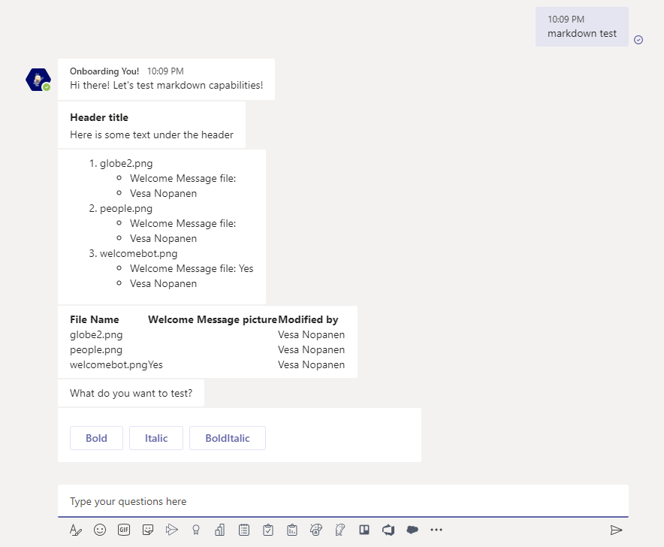Click the bar chart app icon
The image size is (664, 547).
(220, 530)
